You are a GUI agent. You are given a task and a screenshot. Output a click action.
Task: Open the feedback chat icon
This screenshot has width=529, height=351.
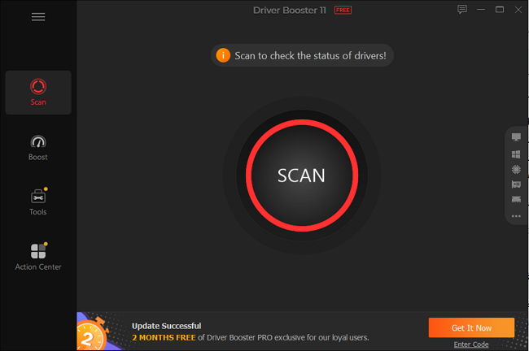pyautogui.click(x=462, y=10)
